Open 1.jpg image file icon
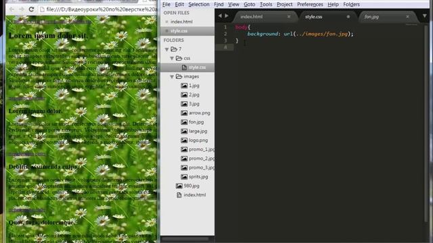 (184, 86)
